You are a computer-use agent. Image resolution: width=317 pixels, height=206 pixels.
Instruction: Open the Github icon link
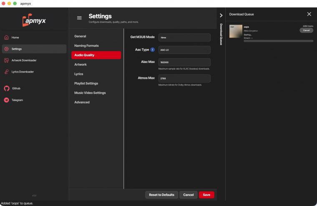click(x=6, y=88)
